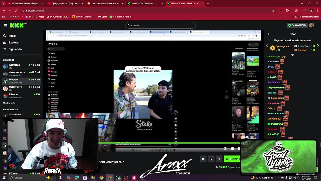Open a new browser tab
This screenshot has width=321, height=181.
pos(208,4)
